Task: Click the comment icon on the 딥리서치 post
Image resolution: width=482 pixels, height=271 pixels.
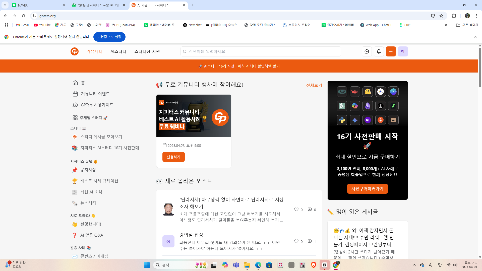Action: click(x=310, y=209)
